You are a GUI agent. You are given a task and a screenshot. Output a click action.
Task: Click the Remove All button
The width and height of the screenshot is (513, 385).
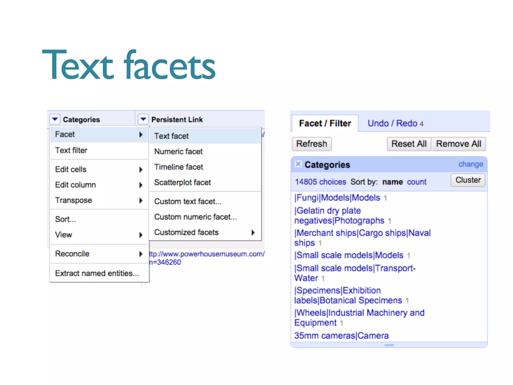click(x=459, y=144)
